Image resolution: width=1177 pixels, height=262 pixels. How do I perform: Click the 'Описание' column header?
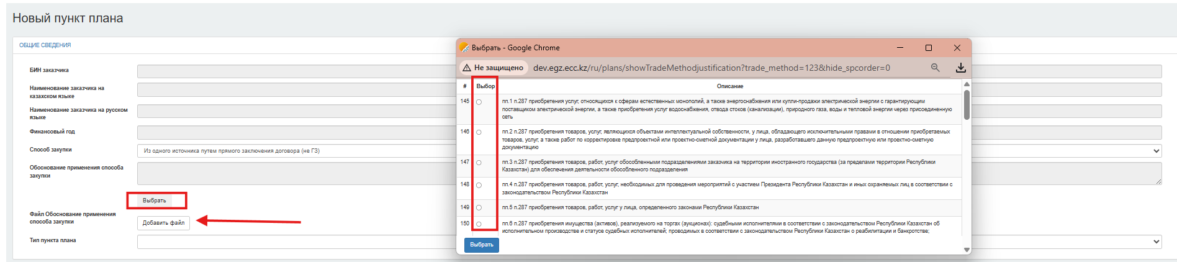tap(729, 86)
